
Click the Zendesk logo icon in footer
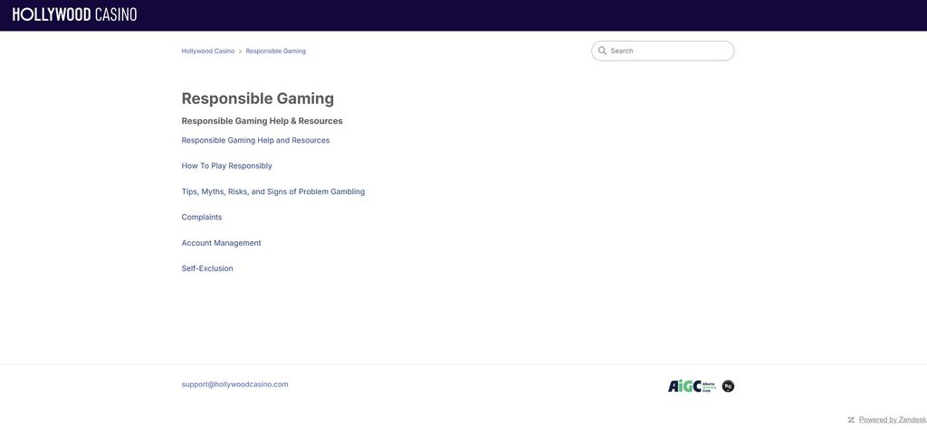click(x=851, y=420)
